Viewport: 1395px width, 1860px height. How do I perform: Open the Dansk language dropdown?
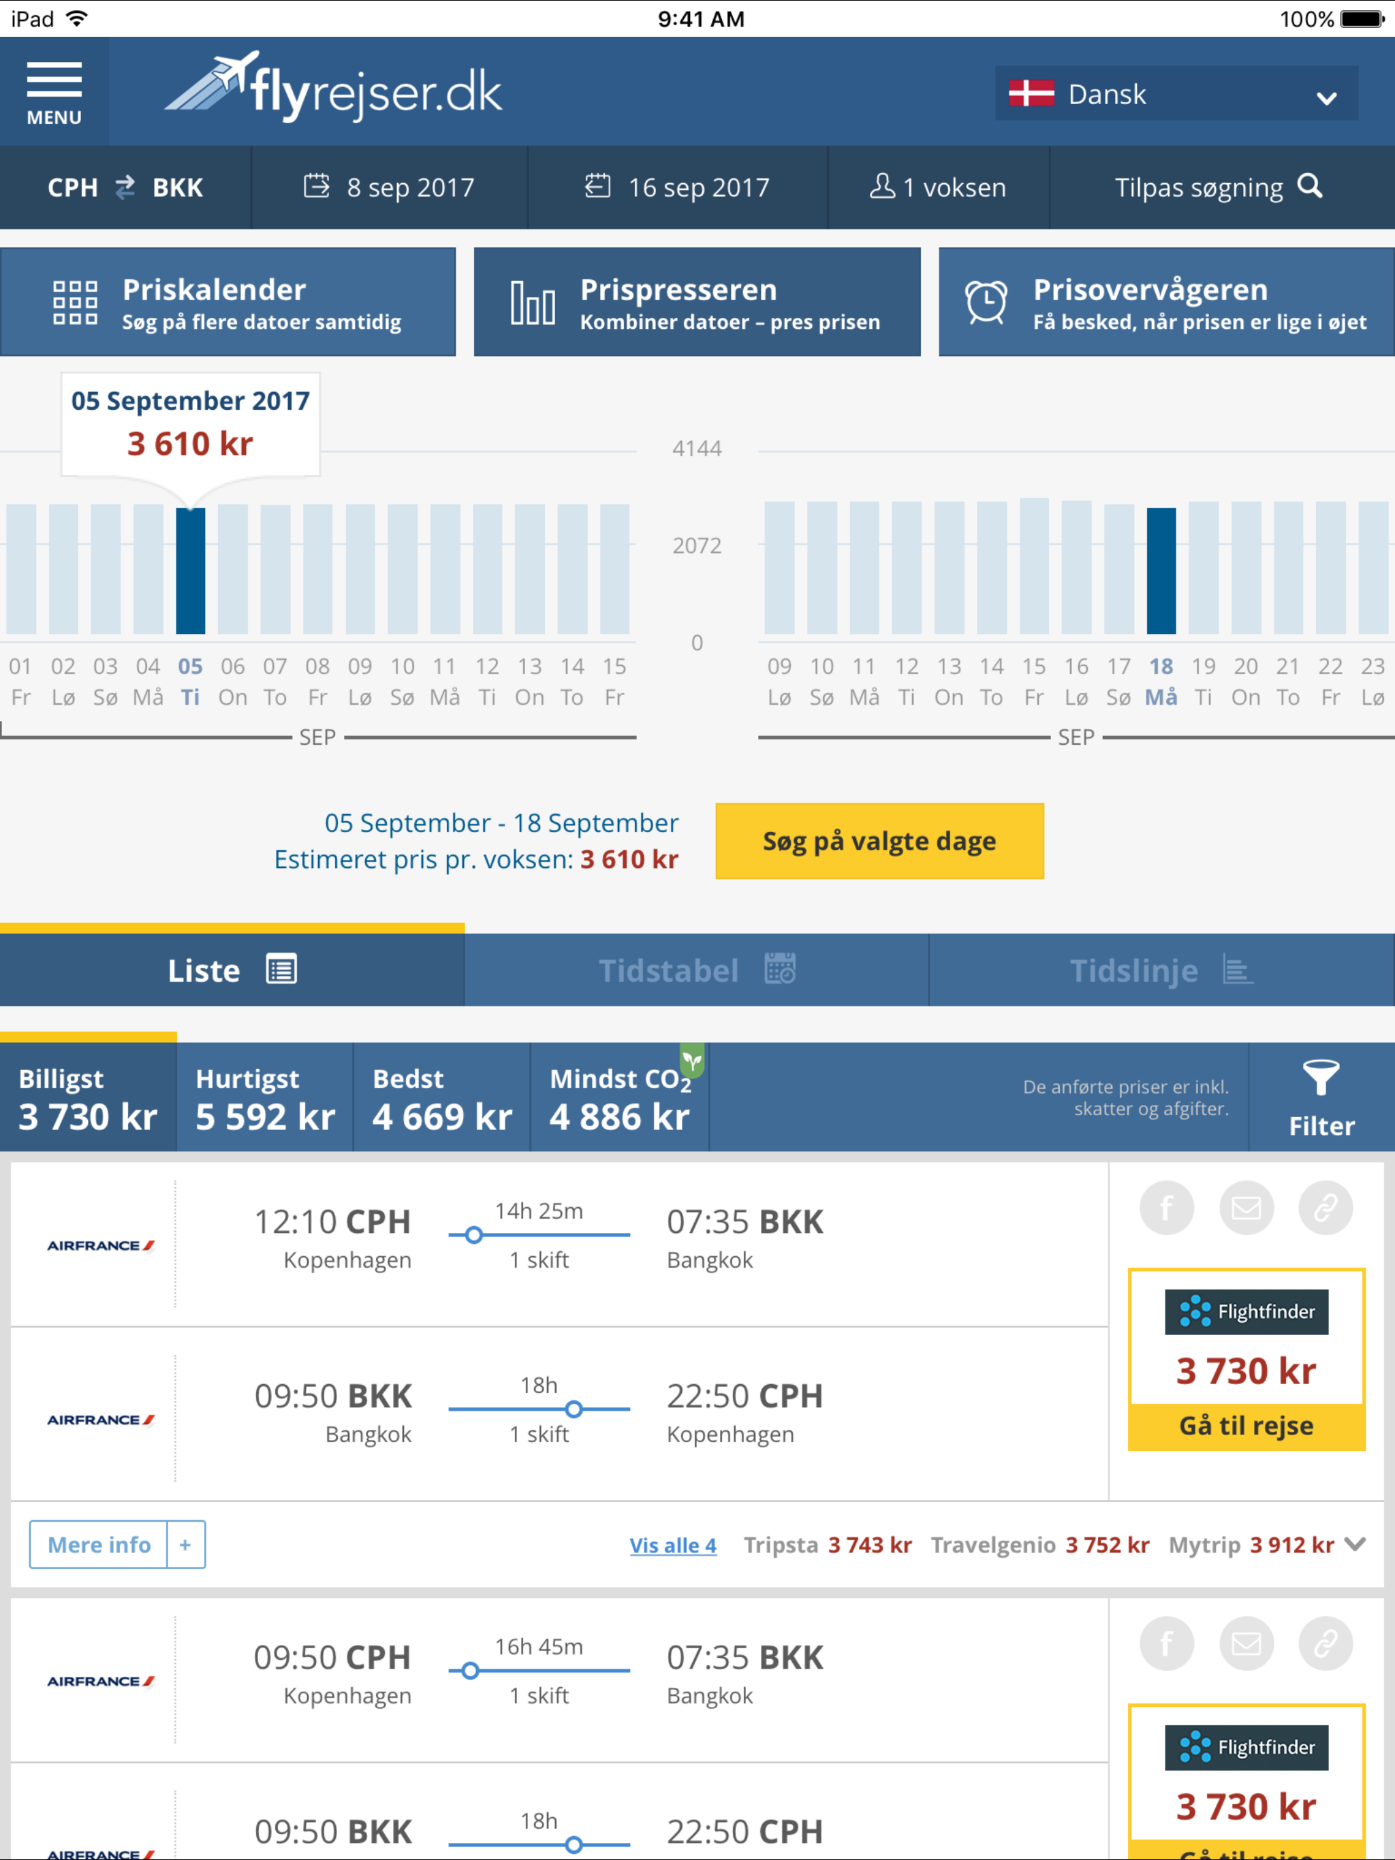(x=1176, y=94)
